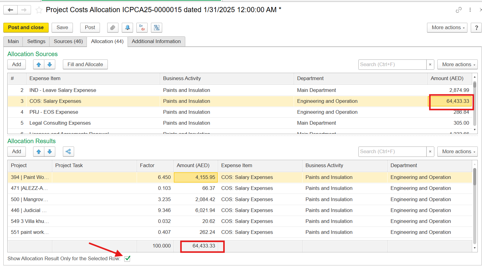482x266 pixels.
Task: Open the Additional Information tab
Action: pos(156,42)
